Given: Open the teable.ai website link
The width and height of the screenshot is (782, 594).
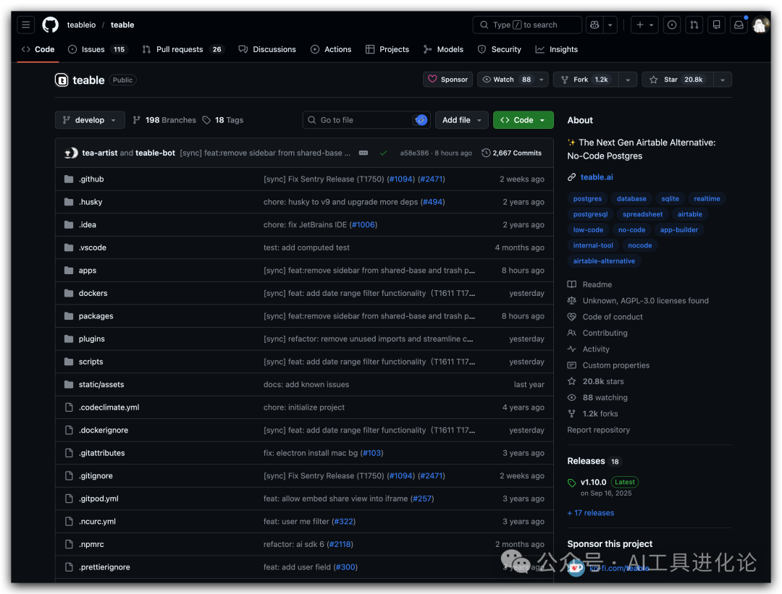Looking at the screenshot, I should [596, 177].
